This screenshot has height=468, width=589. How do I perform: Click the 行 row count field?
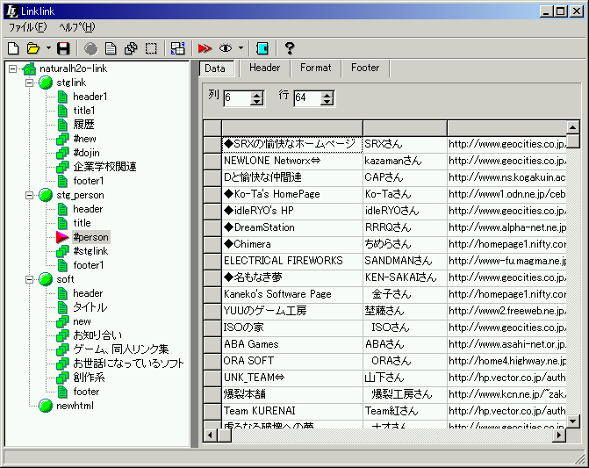307,98
